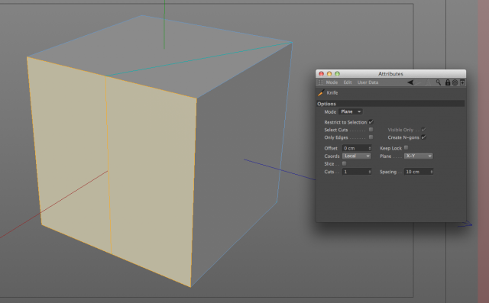Disable Create N-gons checkbox
This screenshot has width=489, height=303.
tap(423, 137)
